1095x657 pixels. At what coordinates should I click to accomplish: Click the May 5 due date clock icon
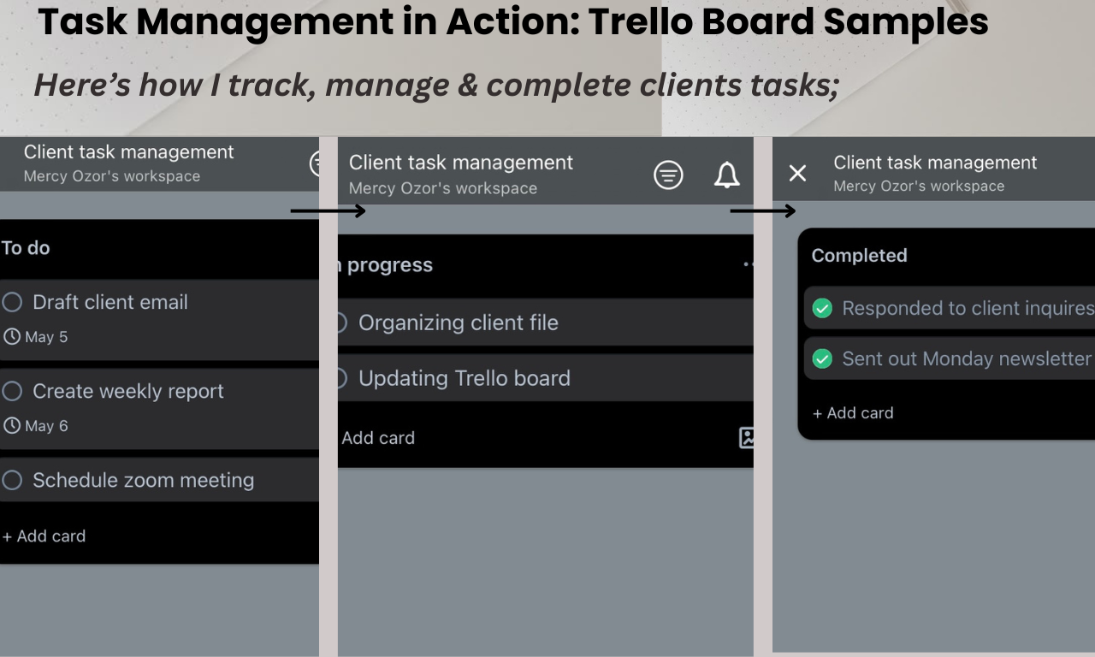point(11,337)
